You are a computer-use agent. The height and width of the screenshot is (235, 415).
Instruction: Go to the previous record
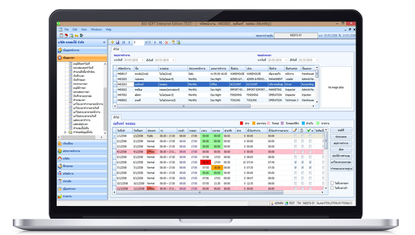[x=129, y=42]
